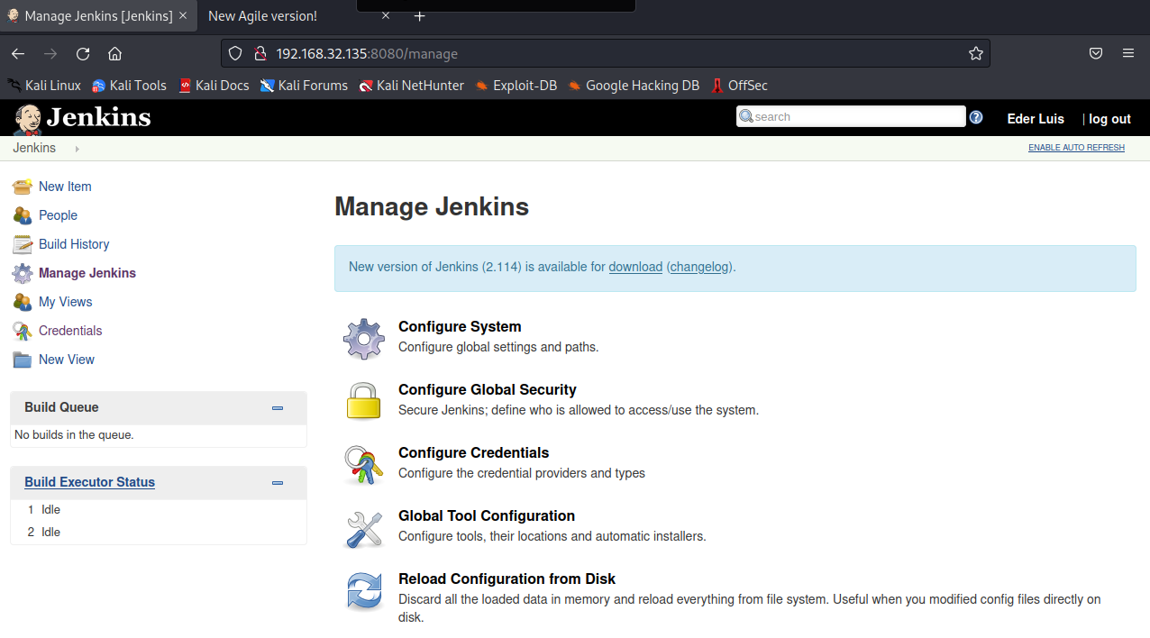Click the download link for new version

[635, 267]
